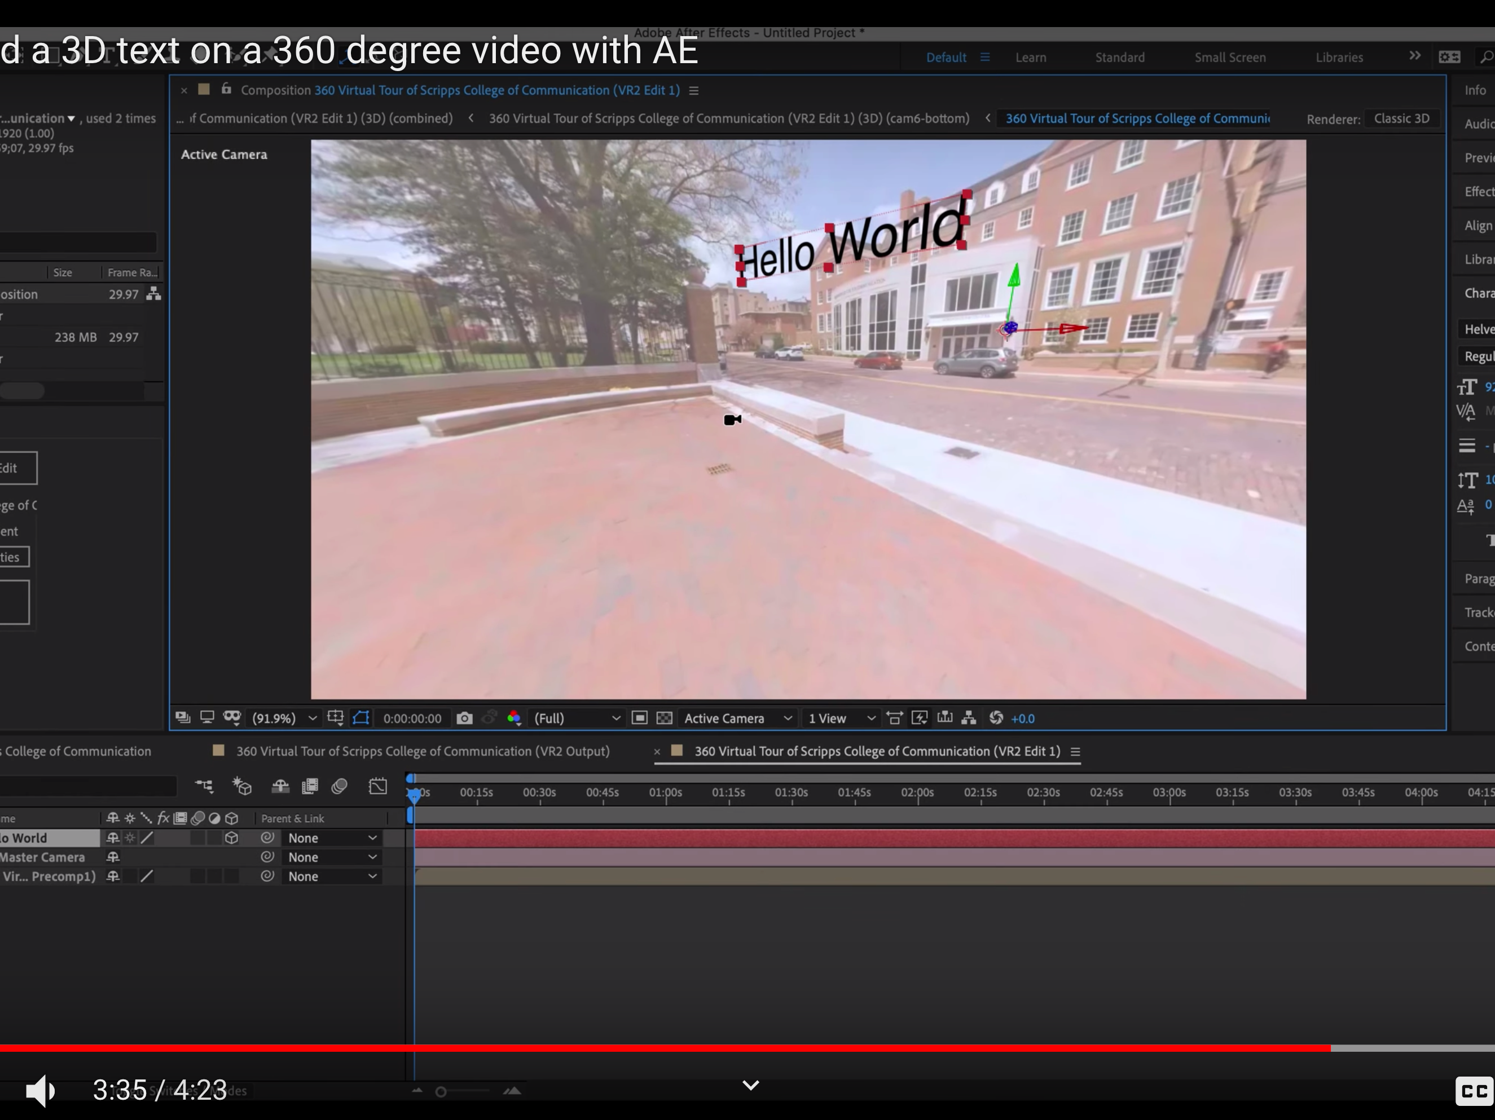Screen dimensions: 1495x1120
Task: Click Always Preview This View icon
Action: (182, 717)
